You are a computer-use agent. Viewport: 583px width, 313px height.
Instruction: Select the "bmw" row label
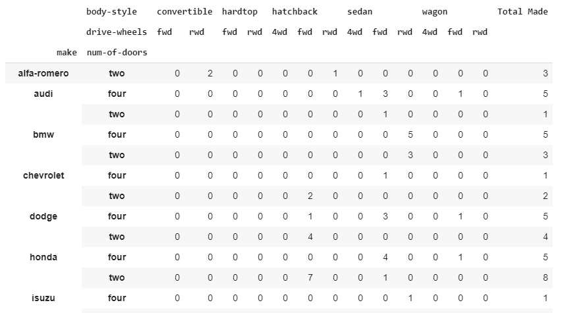(x=43, y=134)
